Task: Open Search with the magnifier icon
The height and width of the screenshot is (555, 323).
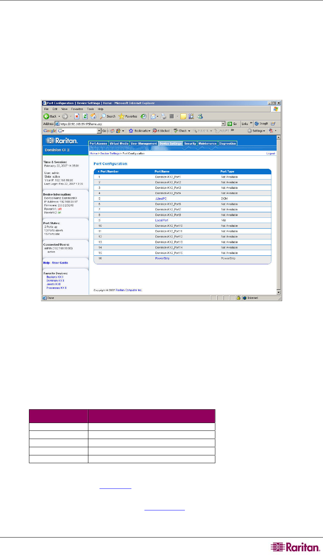Action: (103, 116)
